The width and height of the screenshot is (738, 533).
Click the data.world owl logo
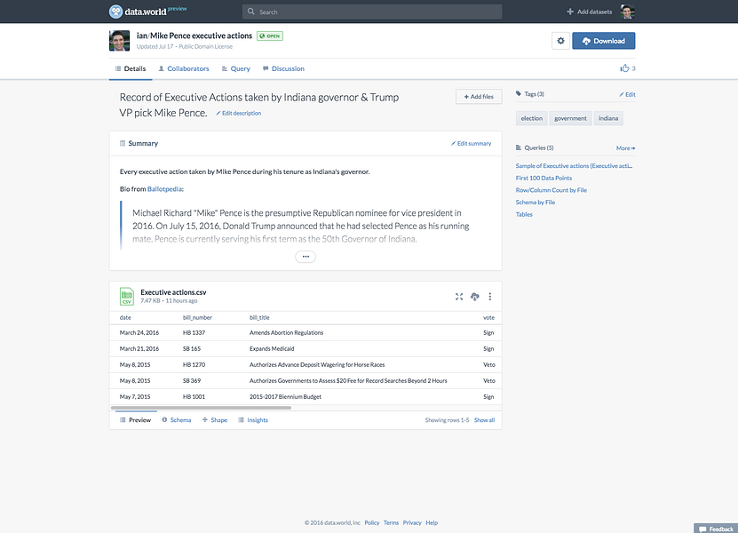115,12
